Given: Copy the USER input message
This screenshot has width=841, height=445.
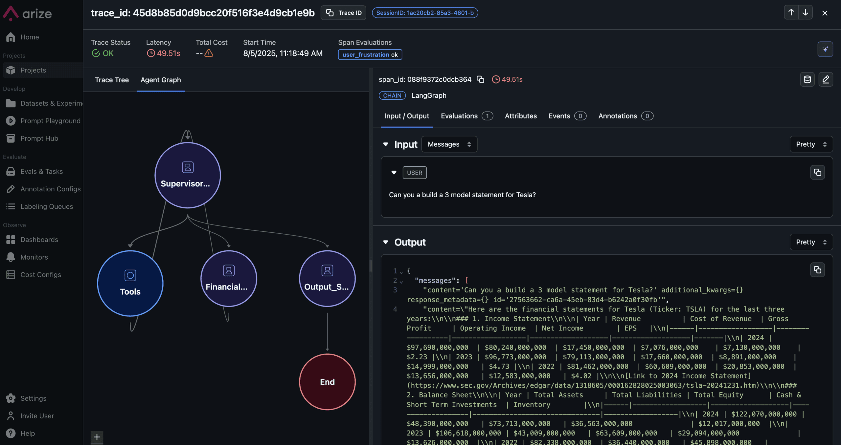Looking at the screenshot, I should coord(817,173).
